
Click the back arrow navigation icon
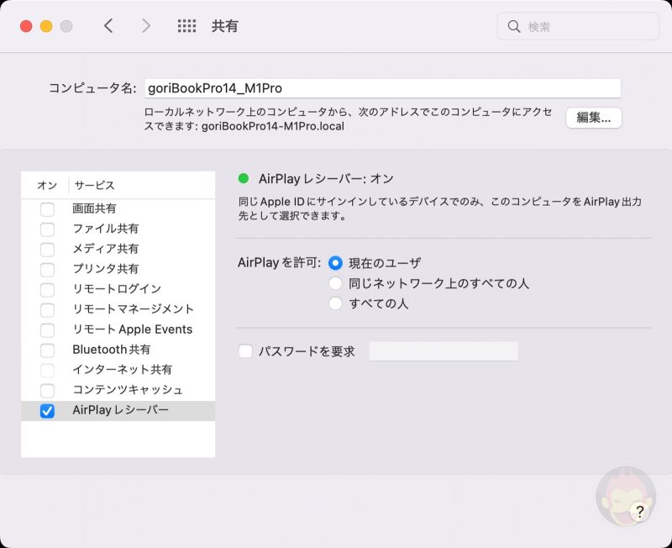click(108, 26)
